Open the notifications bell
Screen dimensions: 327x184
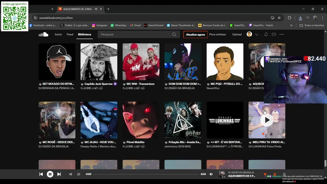[266, 34]
